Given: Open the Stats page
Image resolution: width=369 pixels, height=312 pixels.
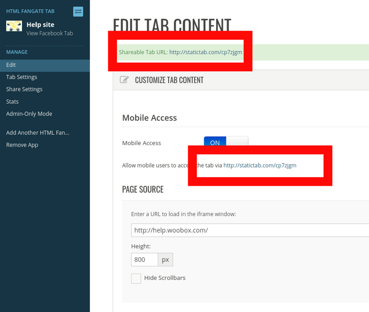Looking at the screenshot, I should click(x=12, y=101).
